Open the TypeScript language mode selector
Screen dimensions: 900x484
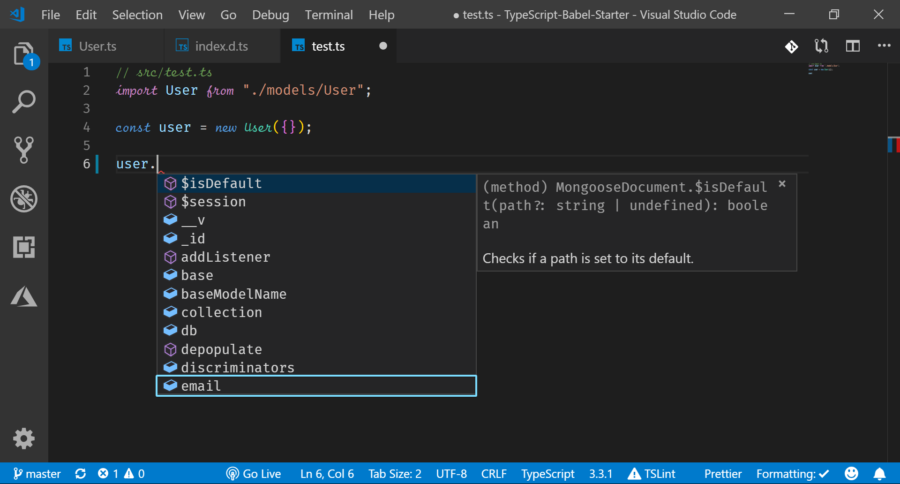click(x=547, y=474)
